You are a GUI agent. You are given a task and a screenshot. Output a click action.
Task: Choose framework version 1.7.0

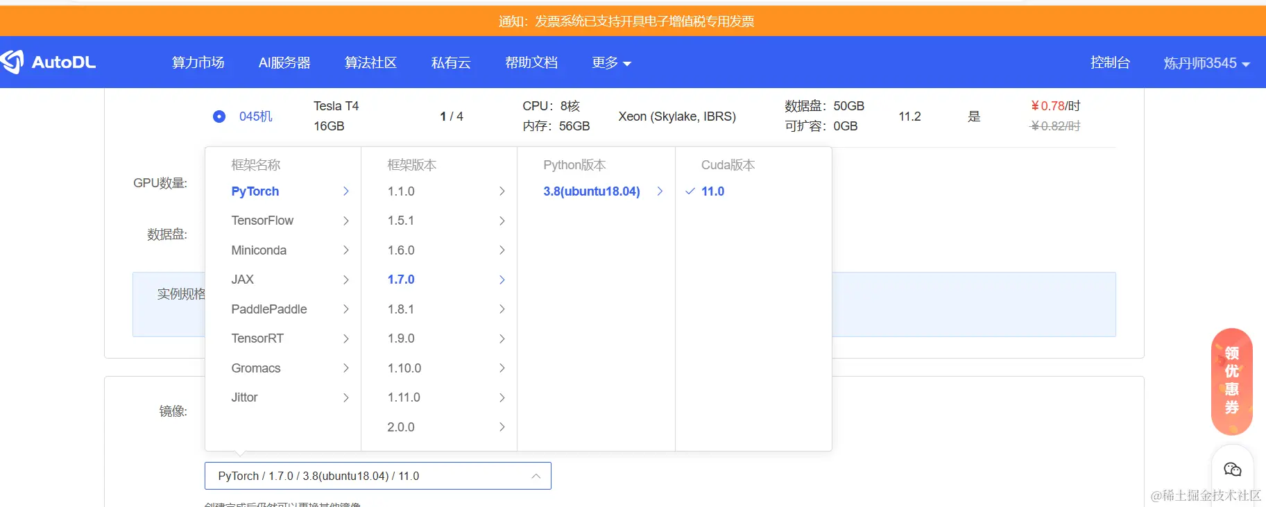point(401,280)
